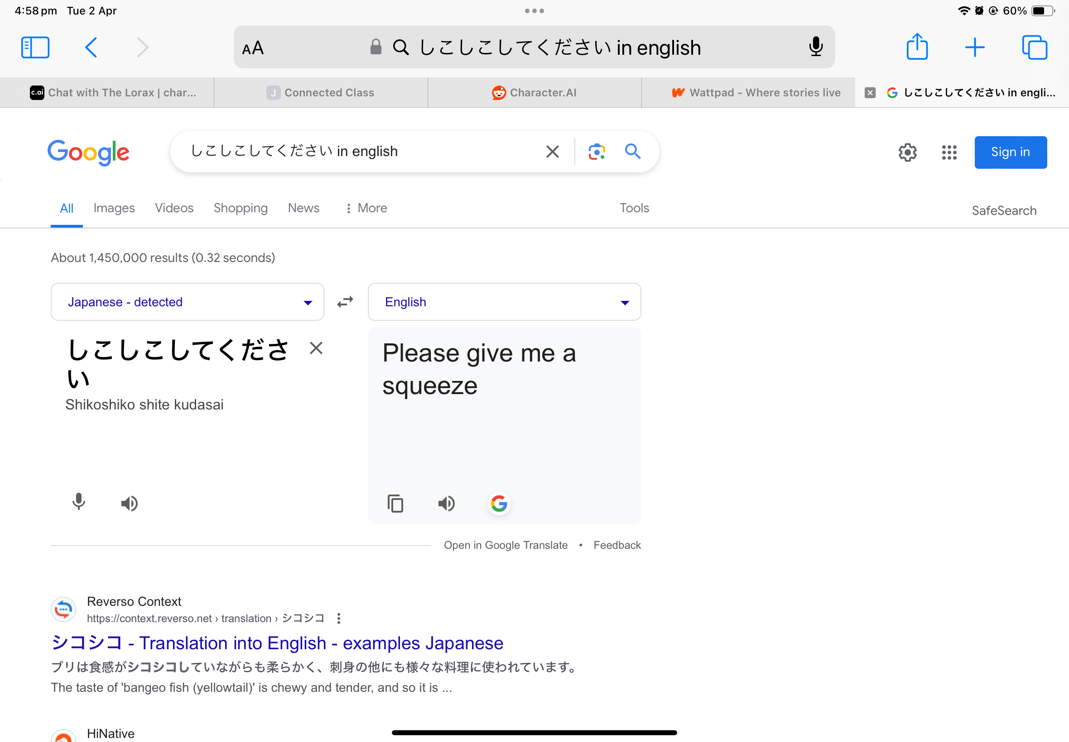Swap the translation languages
This screenshot has height=742, width=1069.
[345, 302]
